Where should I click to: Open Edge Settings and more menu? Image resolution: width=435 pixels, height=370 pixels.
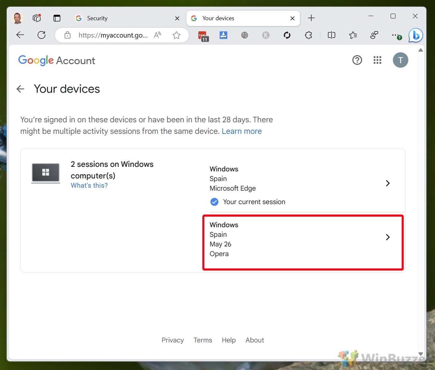[397, 35]
